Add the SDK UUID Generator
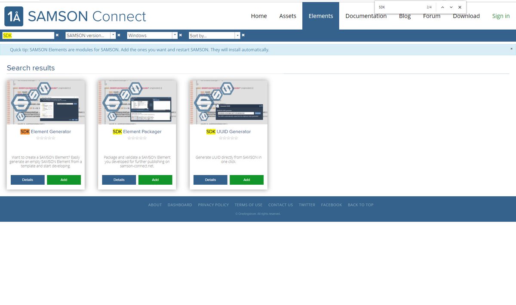516x305 pixels. [x=247, y=180]
